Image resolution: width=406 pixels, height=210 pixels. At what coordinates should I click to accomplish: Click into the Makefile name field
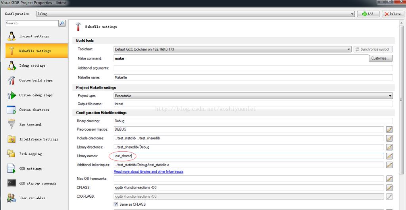[253, 78]
